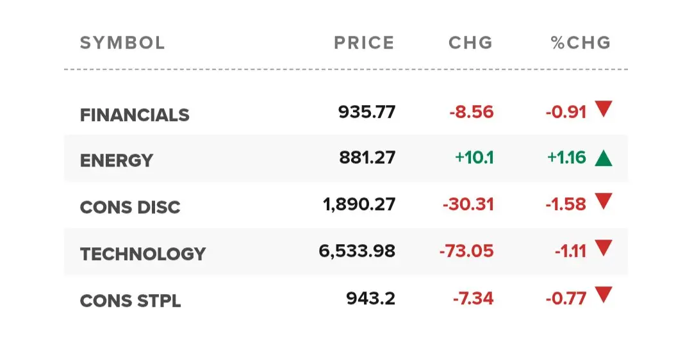
Task: Sort by the PRICE column header
Action: (364, 43)
